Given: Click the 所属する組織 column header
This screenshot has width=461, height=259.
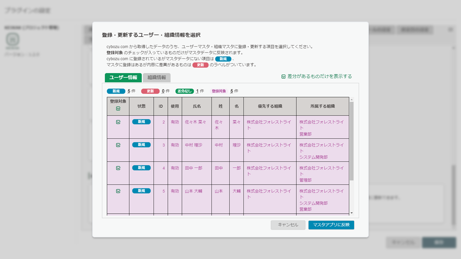Looking at the screenshot, I should (322, 106).
